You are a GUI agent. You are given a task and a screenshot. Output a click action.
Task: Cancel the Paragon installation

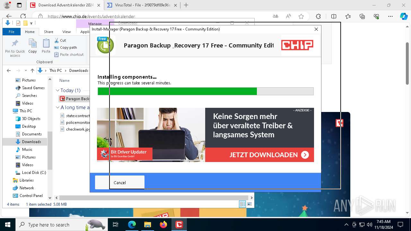120,183
